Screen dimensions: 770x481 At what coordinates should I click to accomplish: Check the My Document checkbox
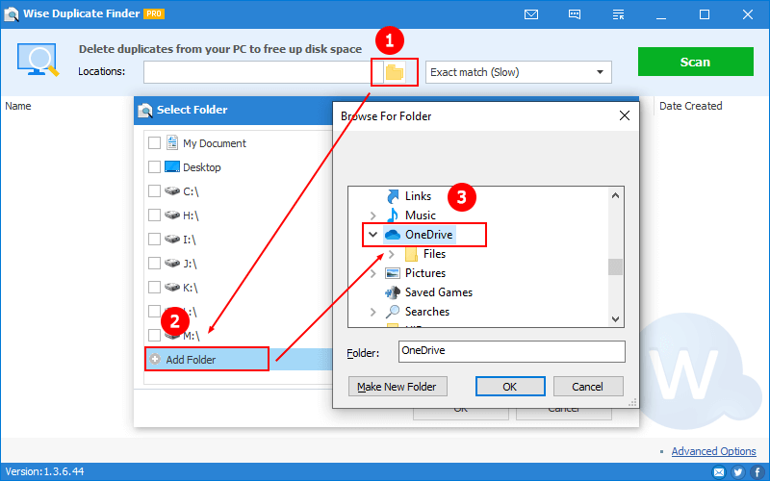click(x=154, y=142)
